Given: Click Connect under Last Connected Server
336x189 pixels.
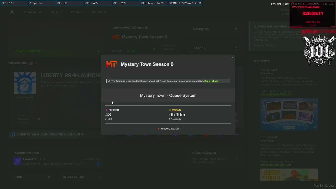Looking at the screenshot, I should tap(169, 49).
